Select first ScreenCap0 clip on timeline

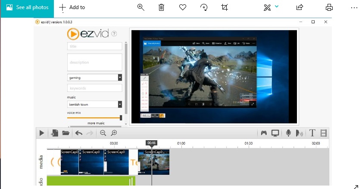pos(70,162)
